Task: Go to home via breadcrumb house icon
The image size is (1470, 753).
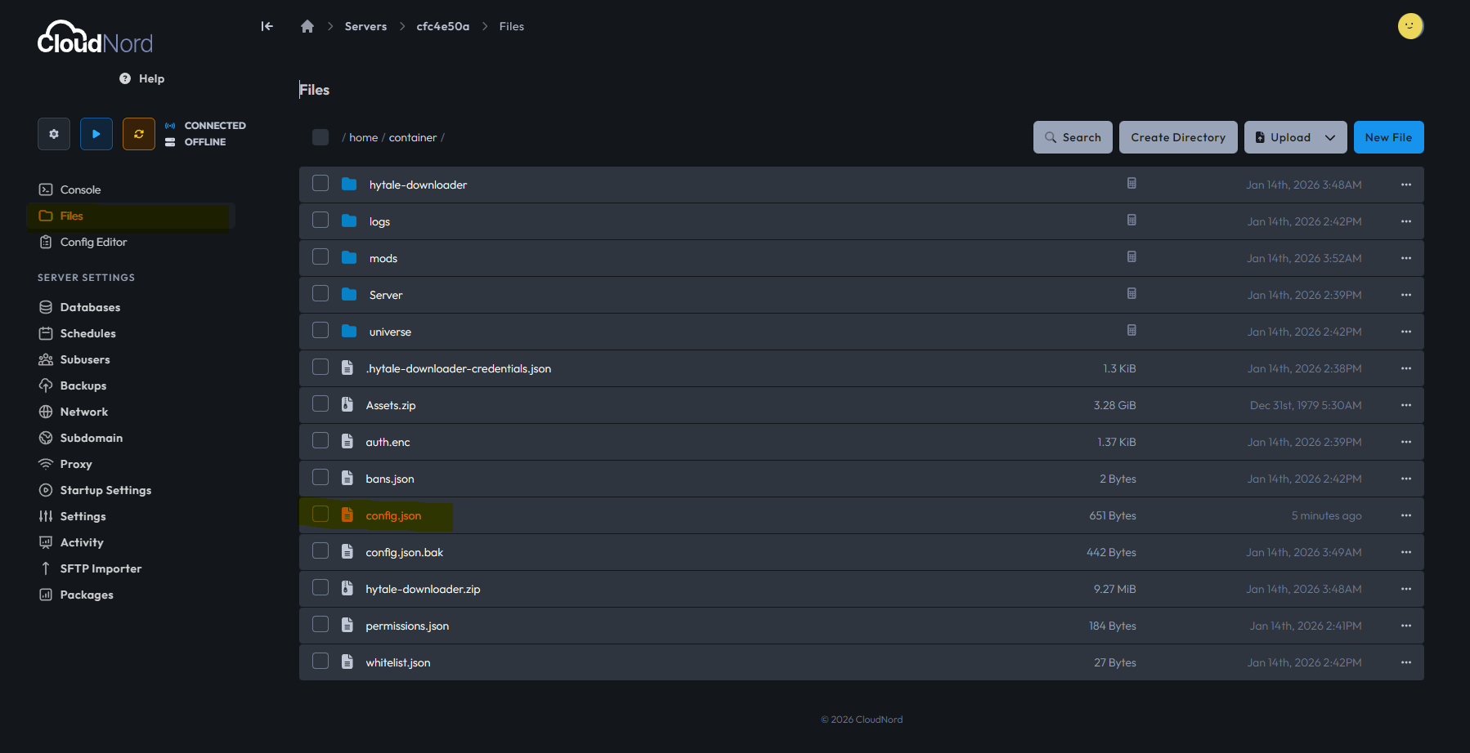Action: [x=307, y=26]
